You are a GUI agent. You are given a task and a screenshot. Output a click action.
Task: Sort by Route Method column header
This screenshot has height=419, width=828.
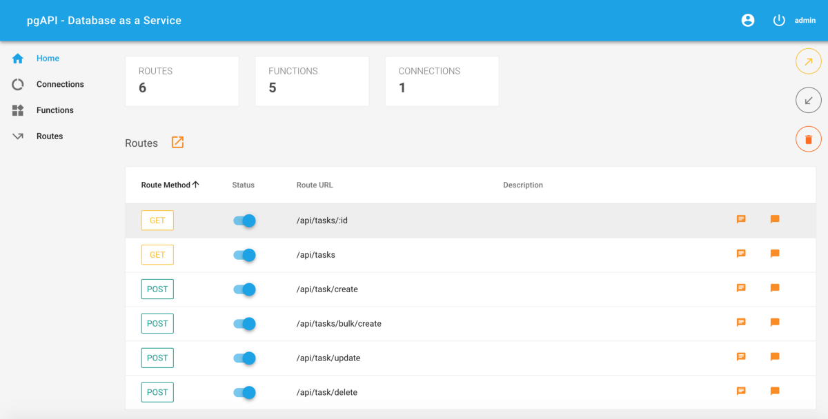[x=170, y=185]
